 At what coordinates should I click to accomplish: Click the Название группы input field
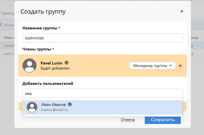click(x=103, y=38)
